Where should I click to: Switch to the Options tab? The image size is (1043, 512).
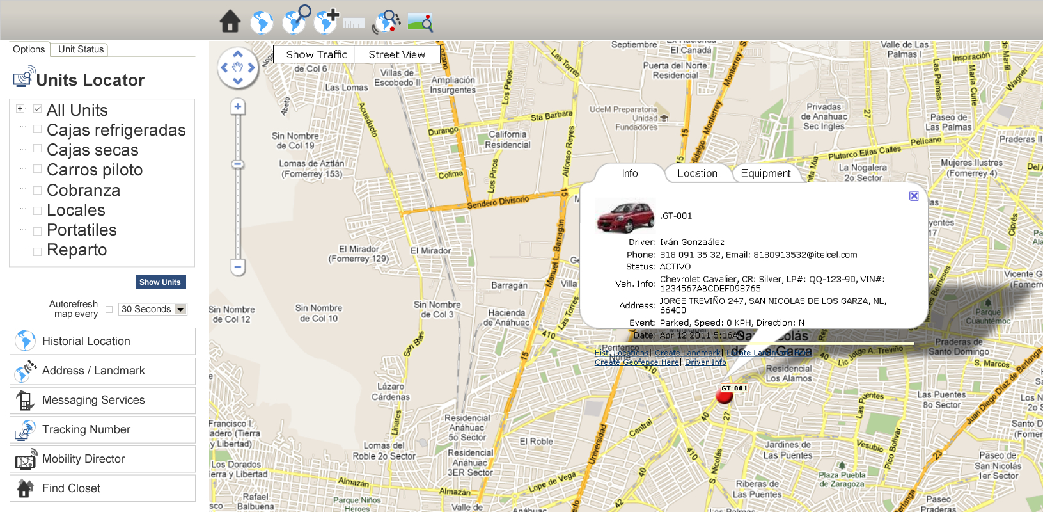(x=29, y=49)
